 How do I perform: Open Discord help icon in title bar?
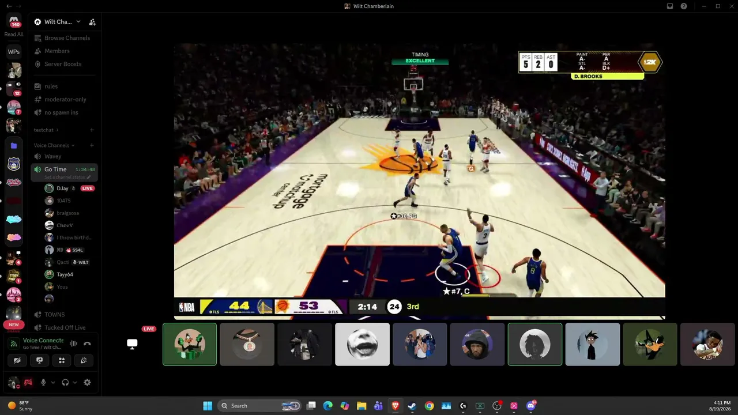(x=684, y=6)
